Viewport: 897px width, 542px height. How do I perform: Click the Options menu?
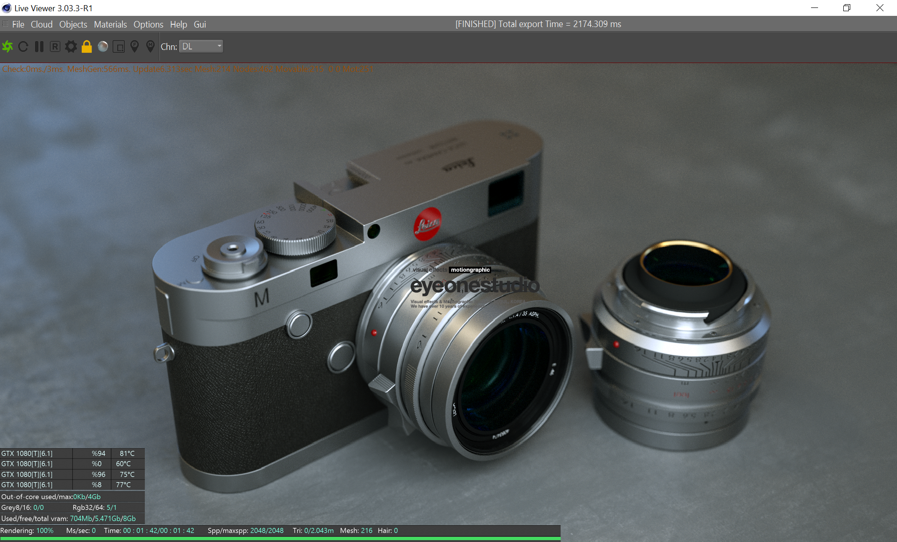click(x=148, y=24)
